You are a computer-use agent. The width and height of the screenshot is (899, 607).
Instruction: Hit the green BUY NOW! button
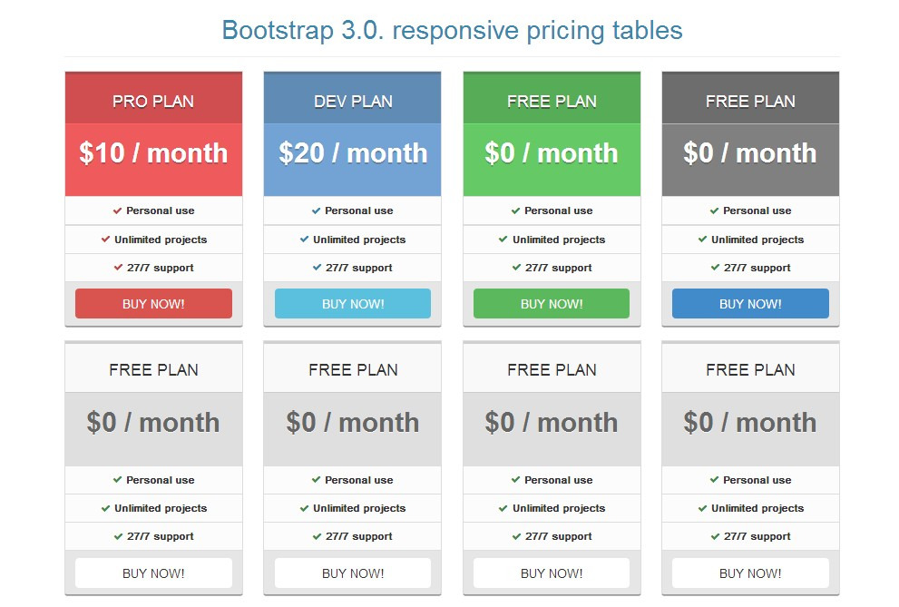[x=552, y=304]
